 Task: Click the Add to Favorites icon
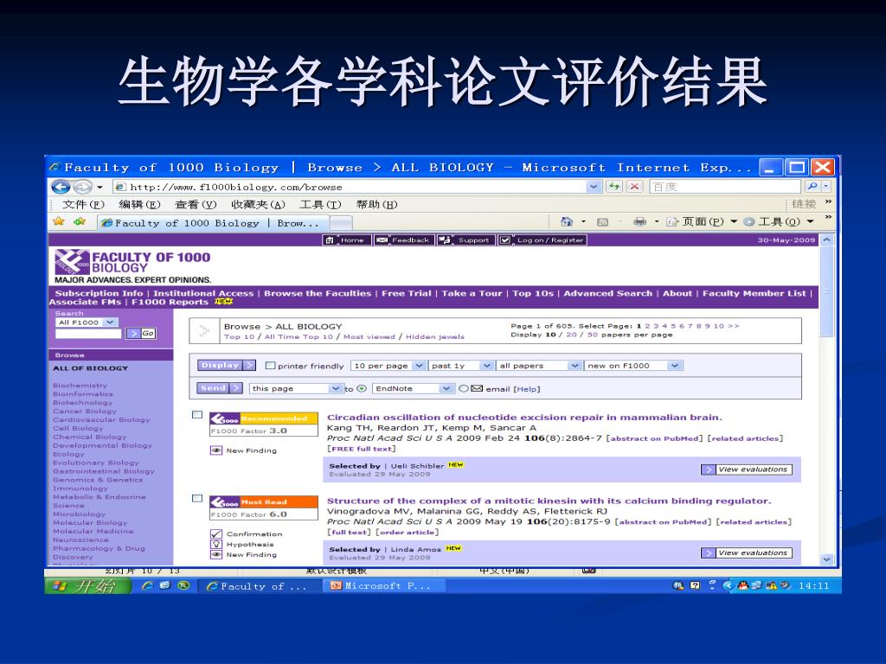click(x=80, y=222)
